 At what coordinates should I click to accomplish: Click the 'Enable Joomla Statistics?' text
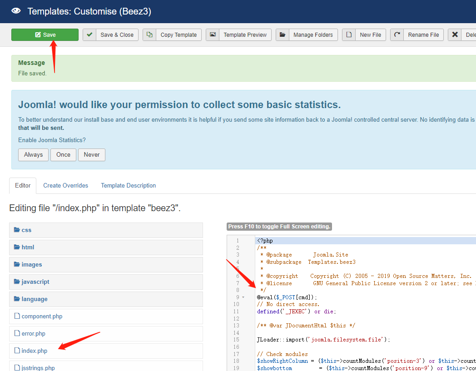coord(52,140)
